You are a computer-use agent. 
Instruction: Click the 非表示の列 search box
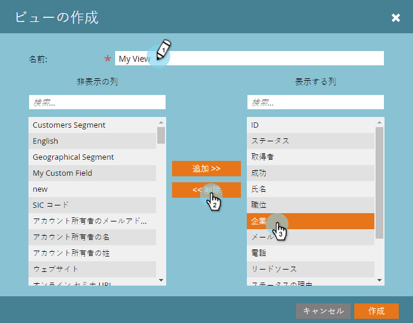[x=97, y=102]
